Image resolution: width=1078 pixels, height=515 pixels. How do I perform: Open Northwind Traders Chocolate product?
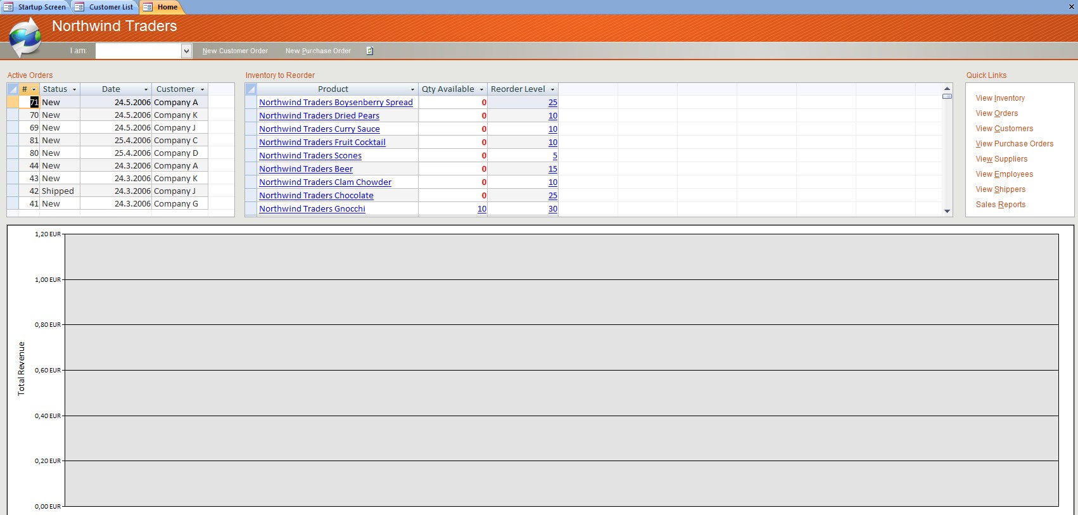(316, 195)
